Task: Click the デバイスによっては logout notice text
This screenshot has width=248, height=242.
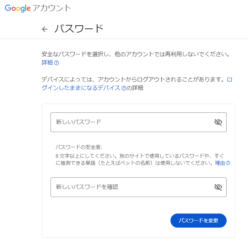Action: tap(133, 79)
